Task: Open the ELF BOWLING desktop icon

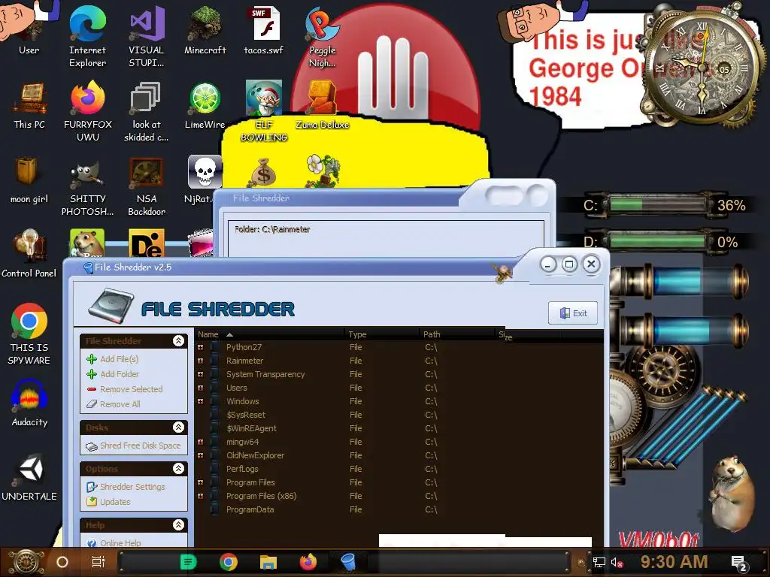Action: pos(264,111)
